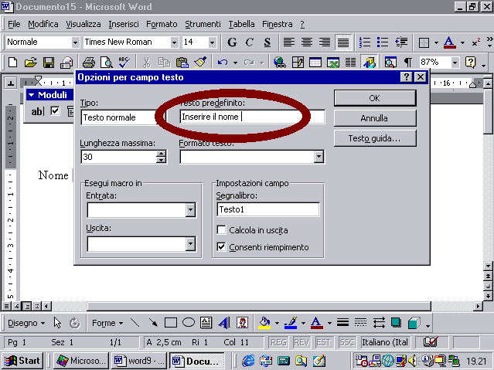
Task: Select the drawing Line tool
Action: pyautogui.click(x=135, y=323)
